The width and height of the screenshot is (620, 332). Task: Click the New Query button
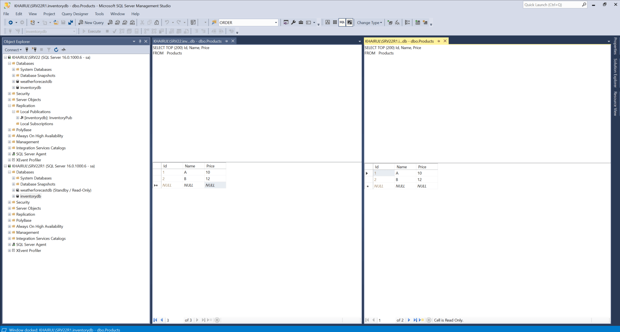point(91,23)
